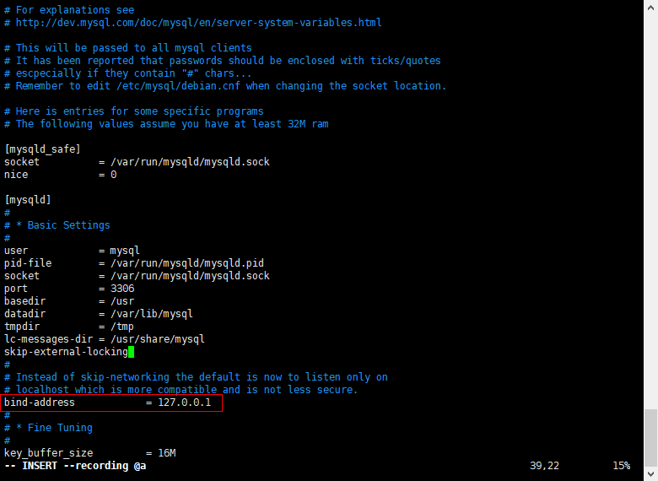Image resolution: width=658 pixels, height=481 pixels.
Task: Click the 'escpecially if they contain "#" chars...' comment
Action: pos(127,73)
